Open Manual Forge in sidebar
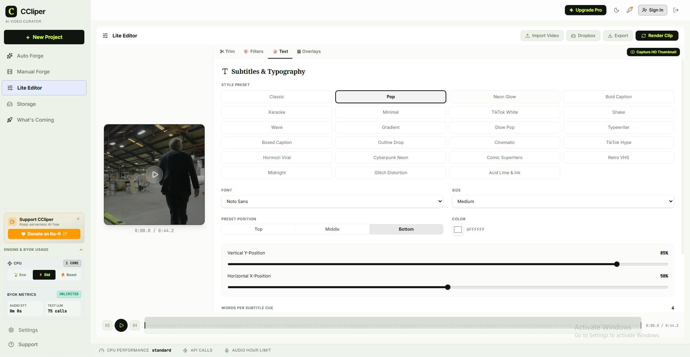The width and height of the screenshot is (690, 357). coord(44,72)
